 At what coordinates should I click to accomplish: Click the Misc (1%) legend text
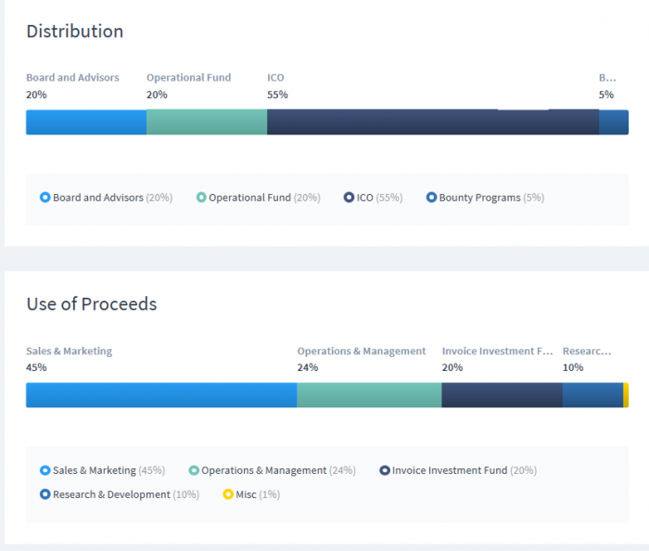click(x=258, y=494)
